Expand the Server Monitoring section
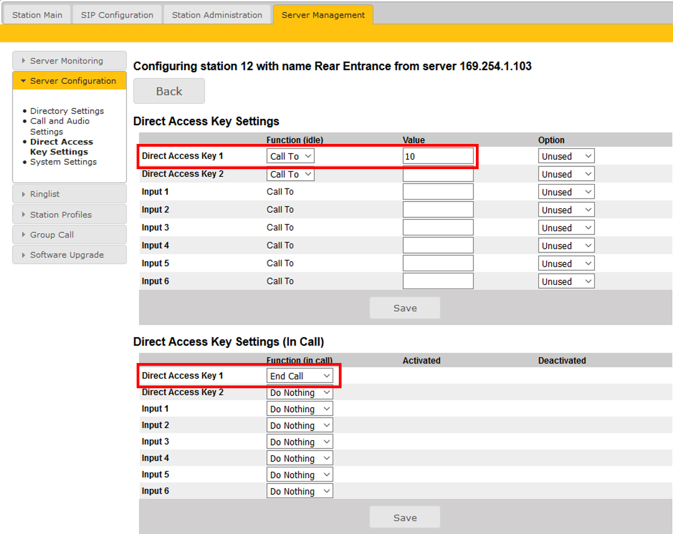 click(x=66, y=61)
